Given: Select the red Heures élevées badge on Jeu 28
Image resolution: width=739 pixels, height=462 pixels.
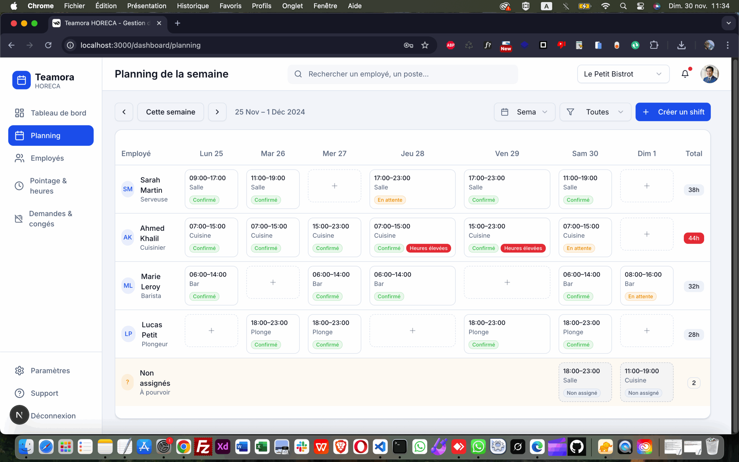Looking at the screenshot, I should pyautogui.click(x=428, y=248).
